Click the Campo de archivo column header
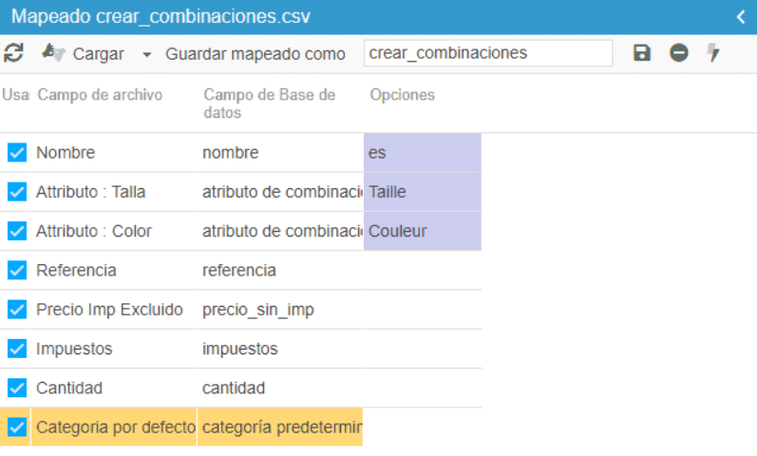Viewport: 757px width, 456px height. coord(100,95)
